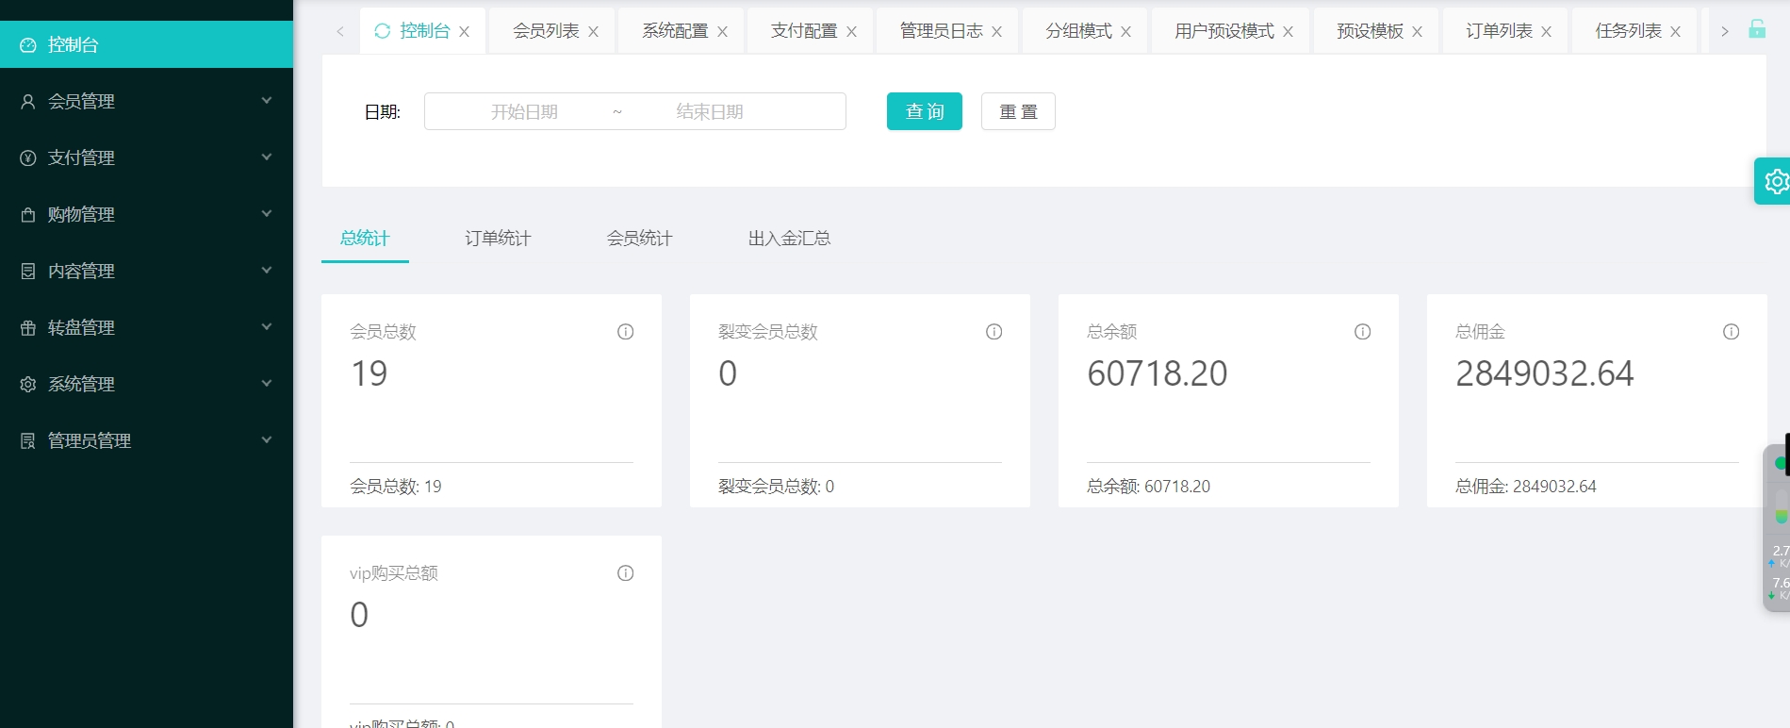This screenshot has width=1790, height=728.
Task: Click the lock icon at top right
Action: [1757, 29]
